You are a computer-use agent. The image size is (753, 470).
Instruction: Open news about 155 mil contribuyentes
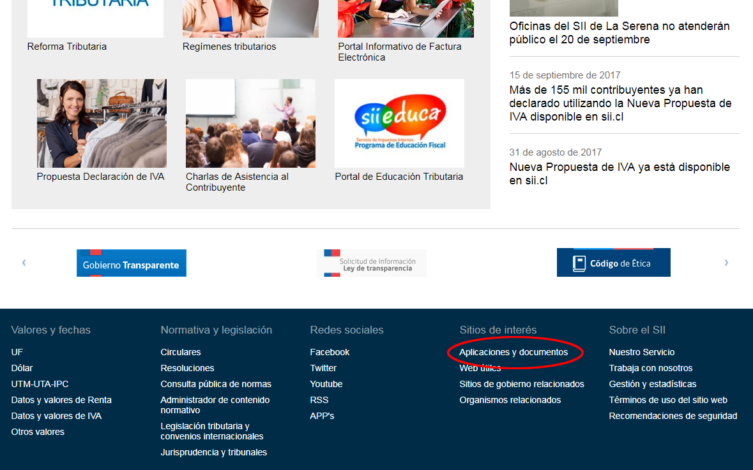(620, 103)
